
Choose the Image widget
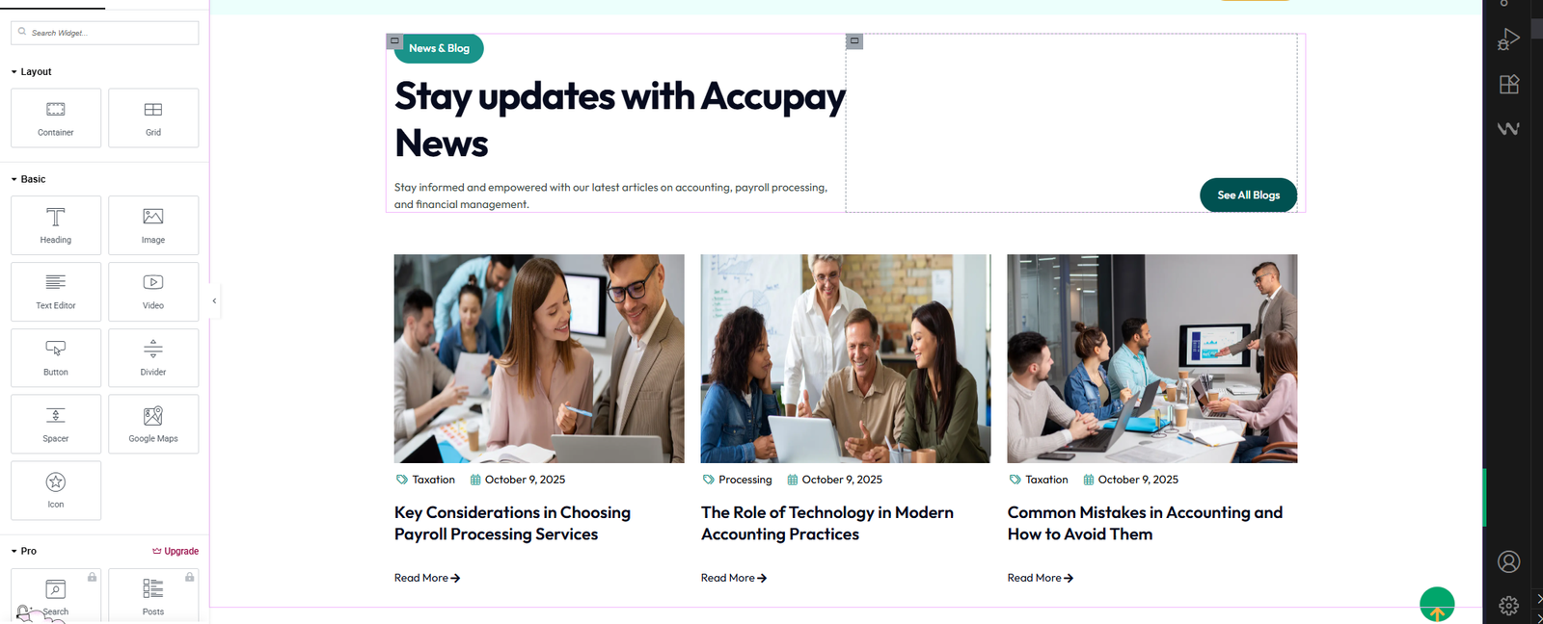pos(153,225)
